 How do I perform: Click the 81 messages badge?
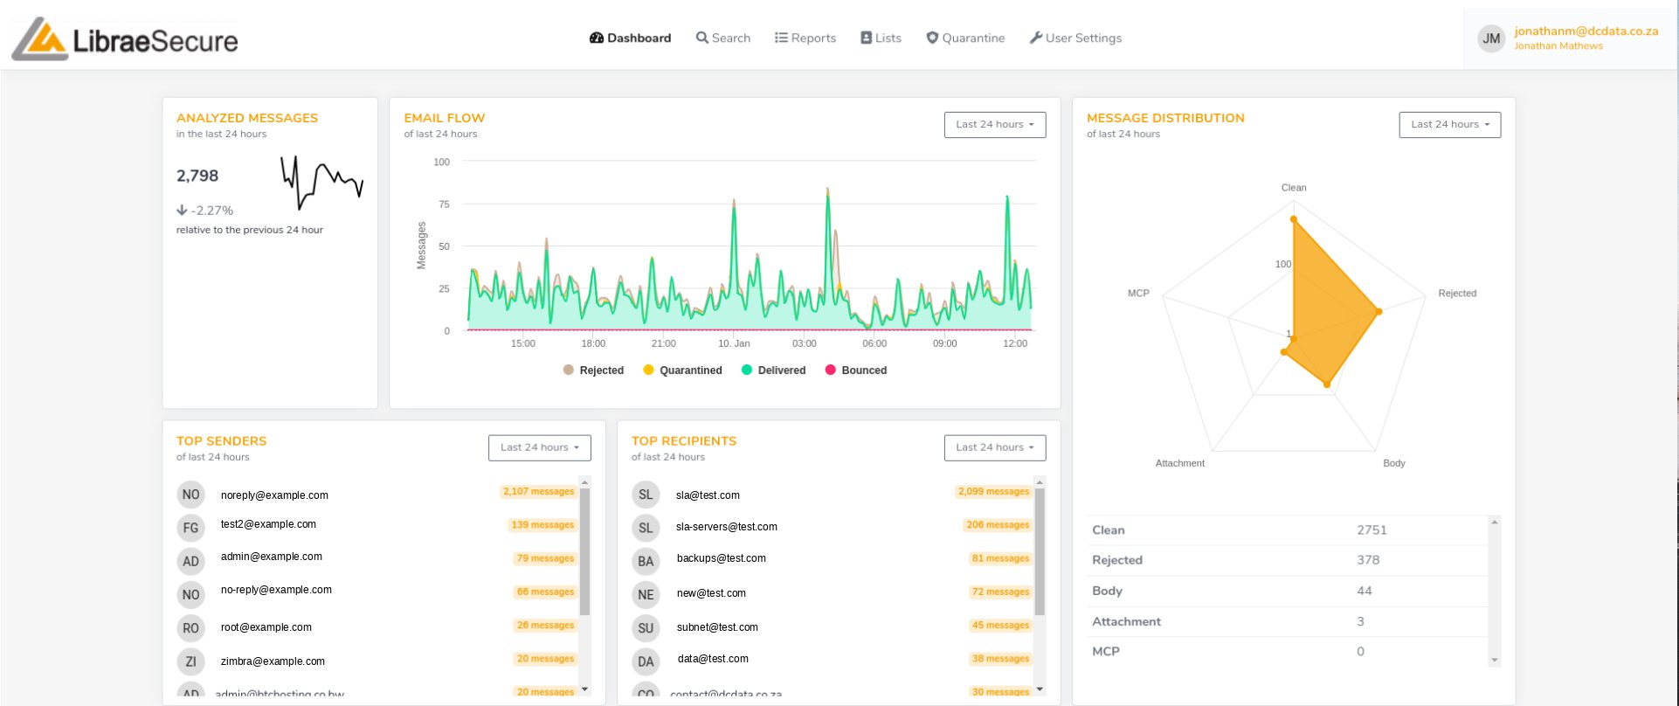(x=1000, y=558)
